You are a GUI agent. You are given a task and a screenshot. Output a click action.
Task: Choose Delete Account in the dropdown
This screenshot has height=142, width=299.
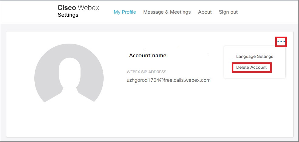pos(251,67)
